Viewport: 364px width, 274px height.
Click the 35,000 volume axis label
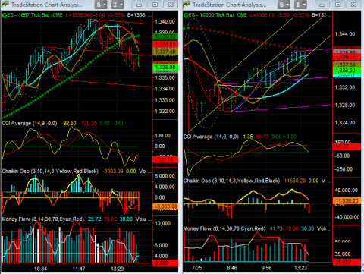tap(344, 254)
